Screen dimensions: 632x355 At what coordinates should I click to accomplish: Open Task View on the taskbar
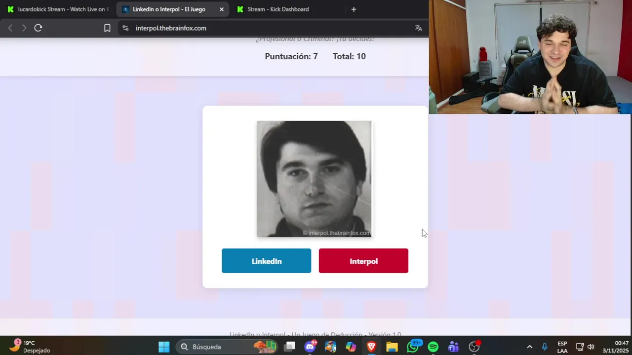tap(290, 347)
